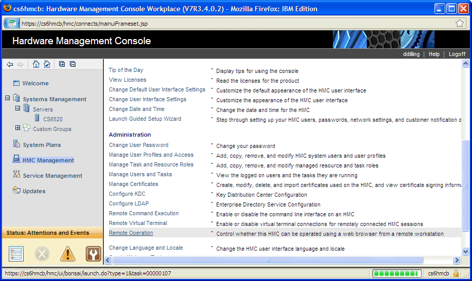Click the CS6520 server icon

(37, 118)
